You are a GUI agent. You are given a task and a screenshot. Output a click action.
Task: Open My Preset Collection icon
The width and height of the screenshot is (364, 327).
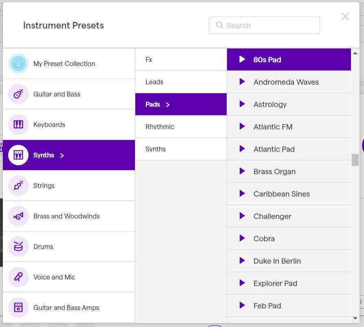coord(18,63)
